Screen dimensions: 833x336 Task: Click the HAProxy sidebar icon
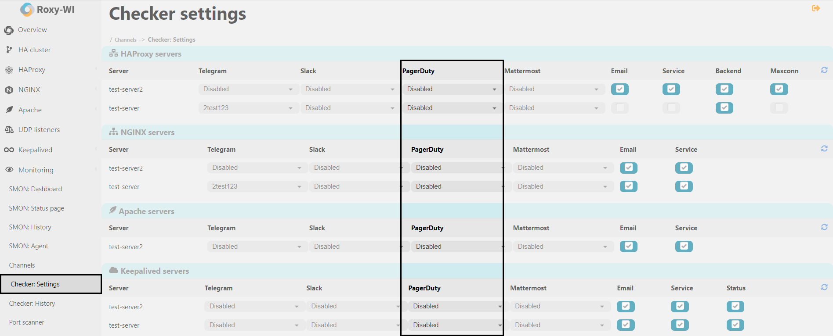(9, 70)
